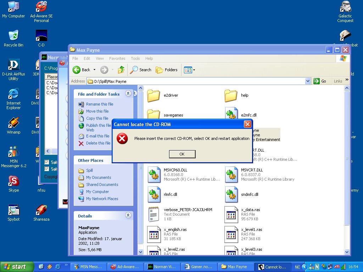Go up one folder level
This screenshot has height=272, width=363.
pyautogui.click(x=121, y=70)
